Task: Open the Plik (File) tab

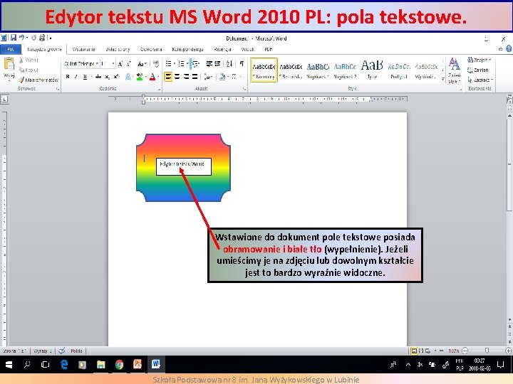Action: pyautogui.click(x=11, y=49)
